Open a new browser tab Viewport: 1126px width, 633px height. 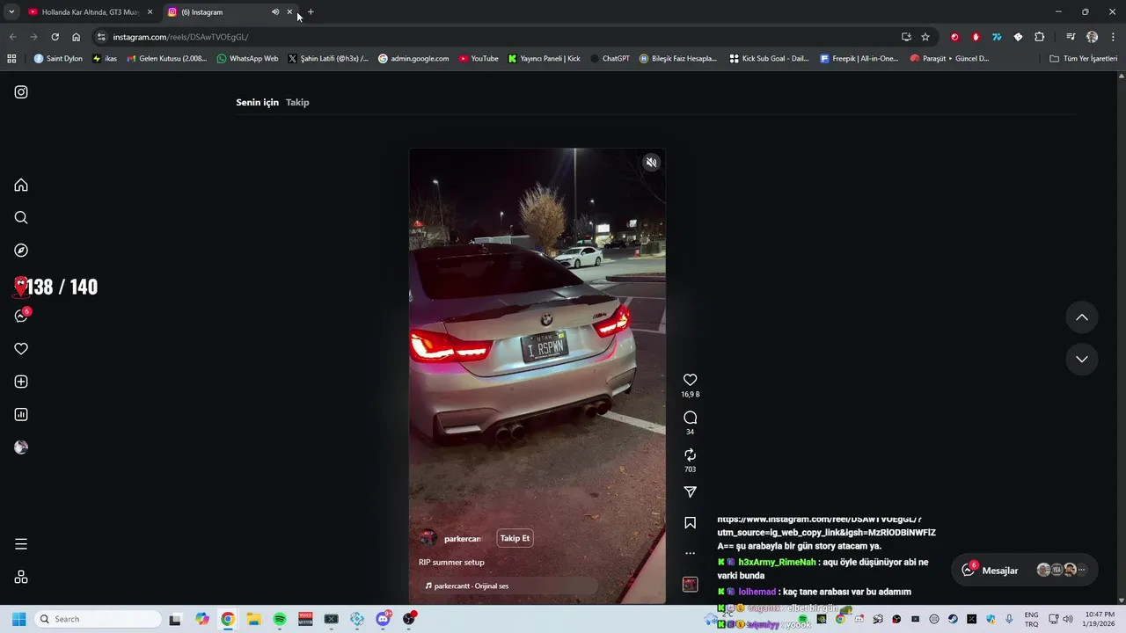point(311,12)
